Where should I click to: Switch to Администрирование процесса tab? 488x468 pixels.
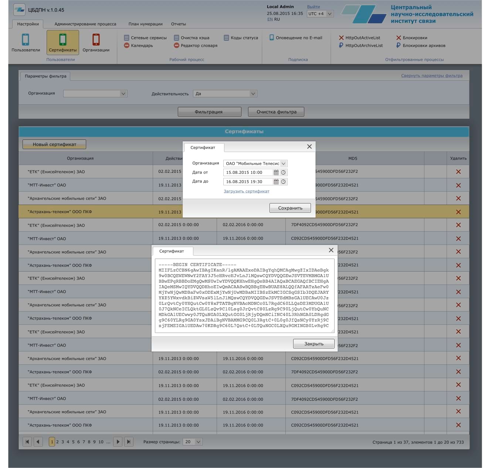[85, 24]
